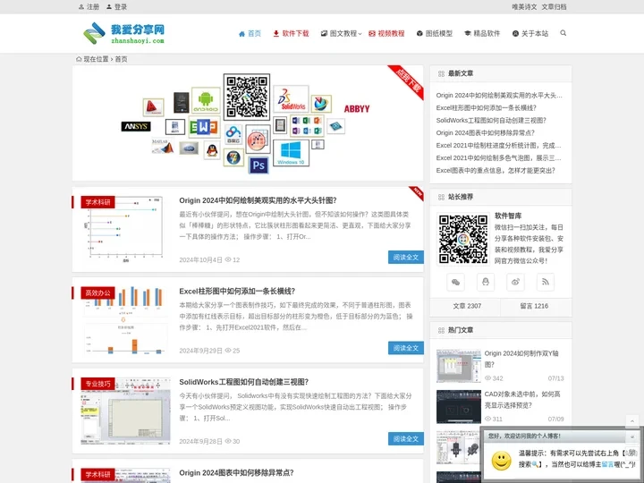
Task: Click the 学术科研 tag on the 大头针图 post
Action: 97,202
